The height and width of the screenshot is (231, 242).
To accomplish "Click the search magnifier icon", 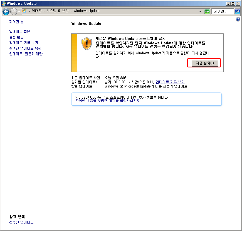I will coord(237,11).
